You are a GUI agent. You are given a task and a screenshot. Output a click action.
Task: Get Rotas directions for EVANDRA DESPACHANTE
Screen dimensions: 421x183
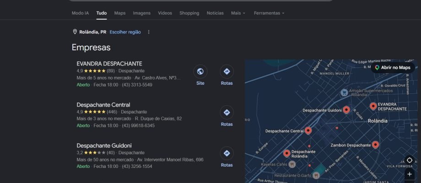pyautogui.click(x=227, y=71)
